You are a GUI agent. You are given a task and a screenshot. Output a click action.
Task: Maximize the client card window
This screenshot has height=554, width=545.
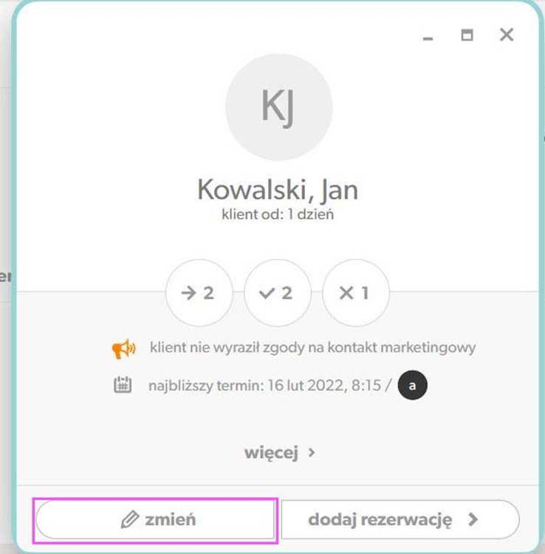click(467, 35)
